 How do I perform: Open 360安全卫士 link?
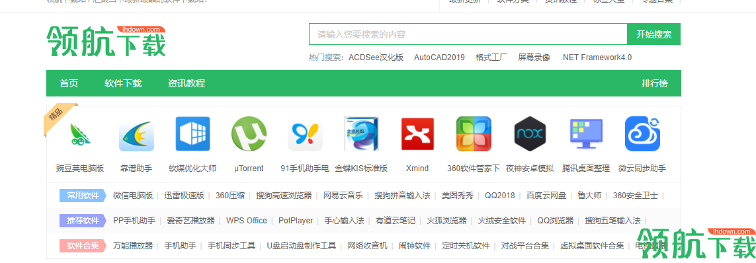(x=636, y=196)
